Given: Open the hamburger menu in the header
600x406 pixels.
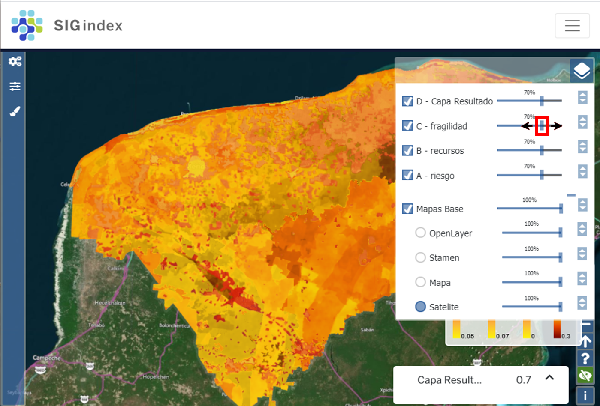Looking at the screenshot, I should click(572, 26).
